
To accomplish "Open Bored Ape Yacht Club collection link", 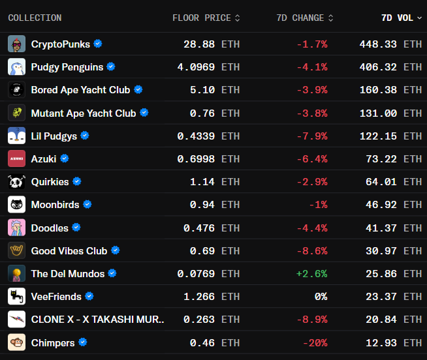I will (x=80, y=90).
